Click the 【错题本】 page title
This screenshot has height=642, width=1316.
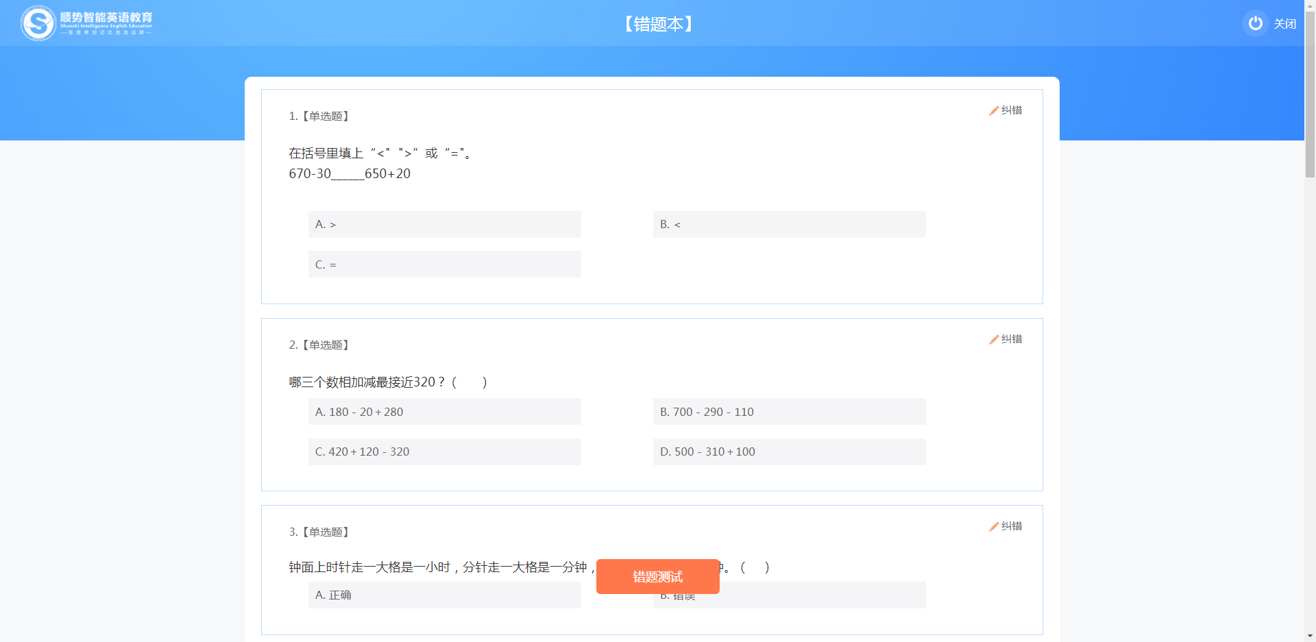[658, 24]
